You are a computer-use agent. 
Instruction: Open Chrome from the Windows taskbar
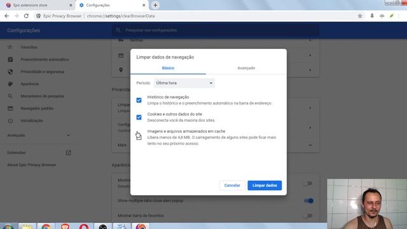[x=46, y=226]
